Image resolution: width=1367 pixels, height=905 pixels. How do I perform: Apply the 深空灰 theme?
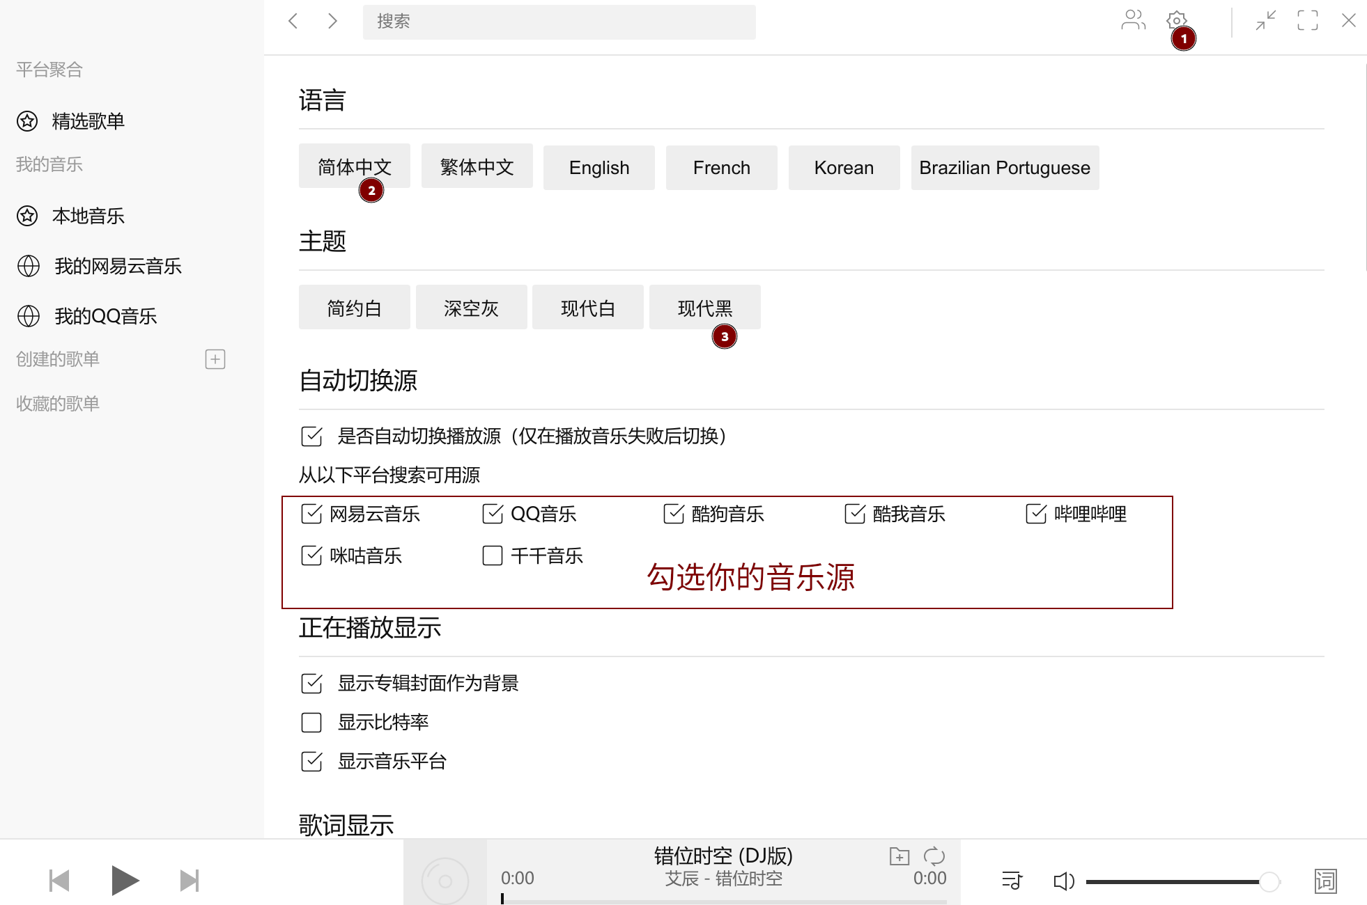[x=471, y=308]
